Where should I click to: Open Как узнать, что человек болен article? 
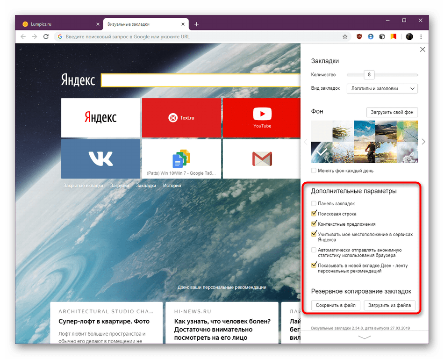pyautogui.click(x=222, y=323)
